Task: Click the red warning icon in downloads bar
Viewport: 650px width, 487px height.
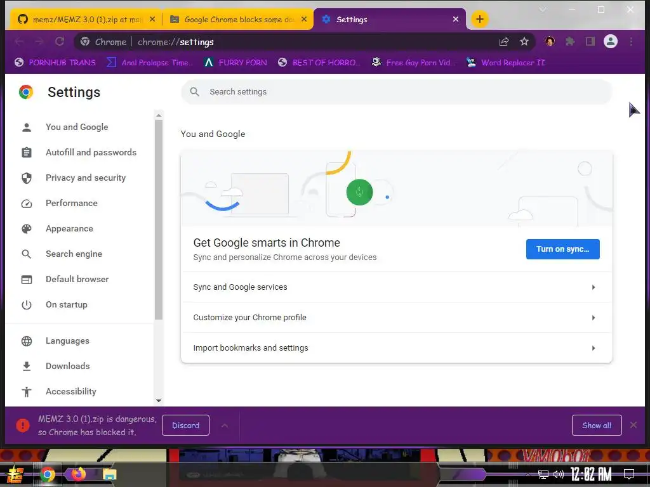Action: [x=23, y=425]
